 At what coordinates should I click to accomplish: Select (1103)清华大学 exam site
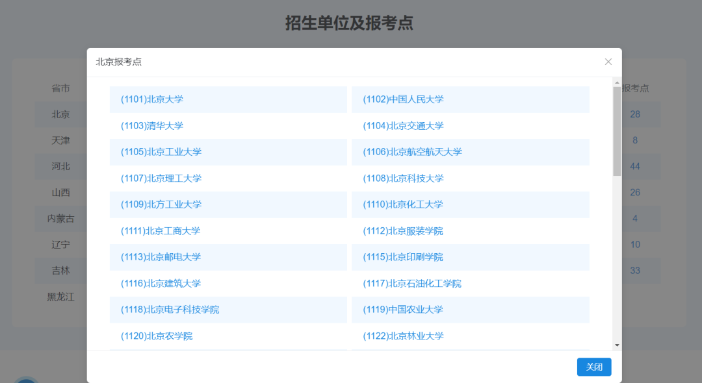151,126
